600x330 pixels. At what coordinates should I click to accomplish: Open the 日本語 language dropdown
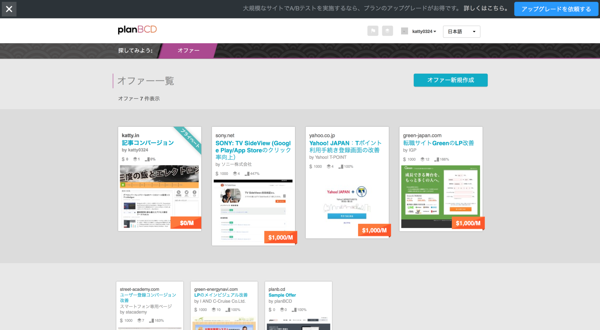[x=461, y=31]
